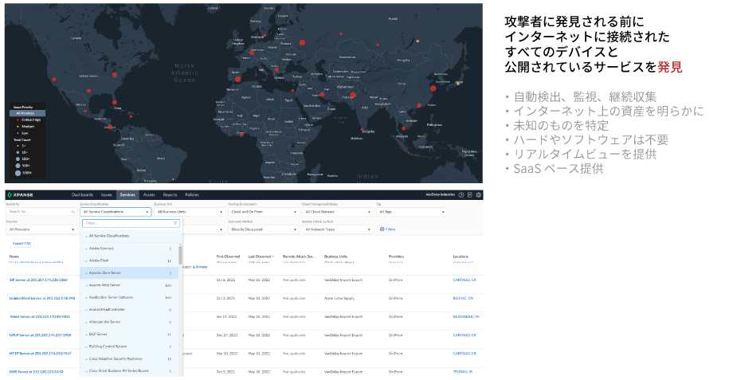Viewport: 733px width, 380px height.
Task: Click the red marker over Spain
Action: pyautogui.click(x=238, y=79)
